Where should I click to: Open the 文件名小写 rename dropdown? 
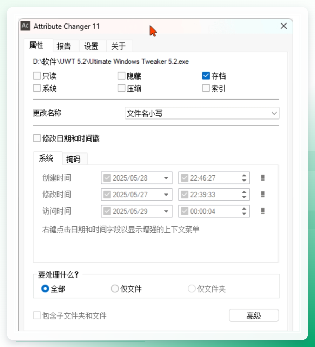(x=202, y=113)
